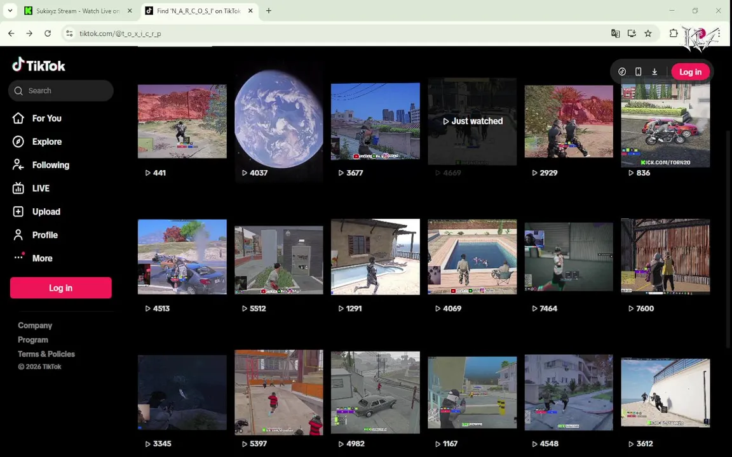Open the car video with 4982 views

[376, 392]
